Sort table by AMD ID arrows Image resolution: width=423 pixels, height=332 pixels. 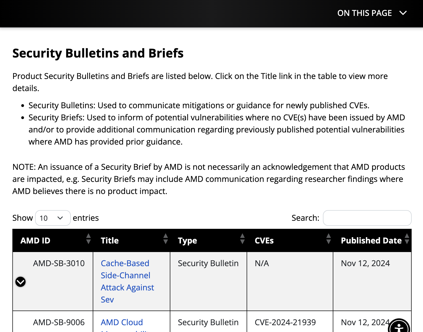tap(88, 239)
